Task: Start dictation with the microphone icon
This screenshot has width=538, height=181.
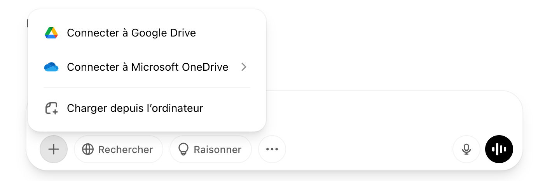Action: tap(466, 149)
